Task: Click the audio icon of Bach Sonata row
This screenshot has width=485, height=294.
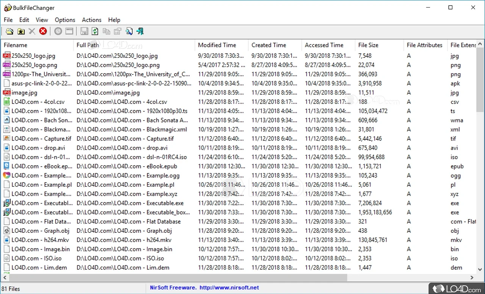Action: coord(7,120)
